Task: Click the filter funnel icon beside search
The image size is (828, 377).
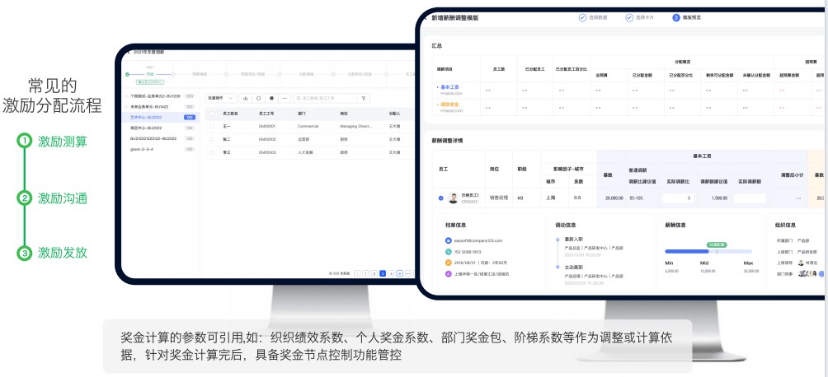Action: point(365,98)
